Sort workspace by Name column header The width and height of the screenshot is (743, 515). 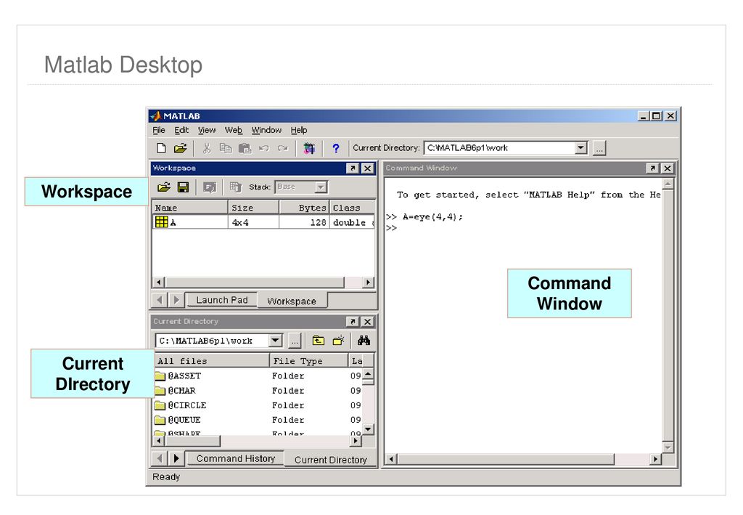[190, 208]
